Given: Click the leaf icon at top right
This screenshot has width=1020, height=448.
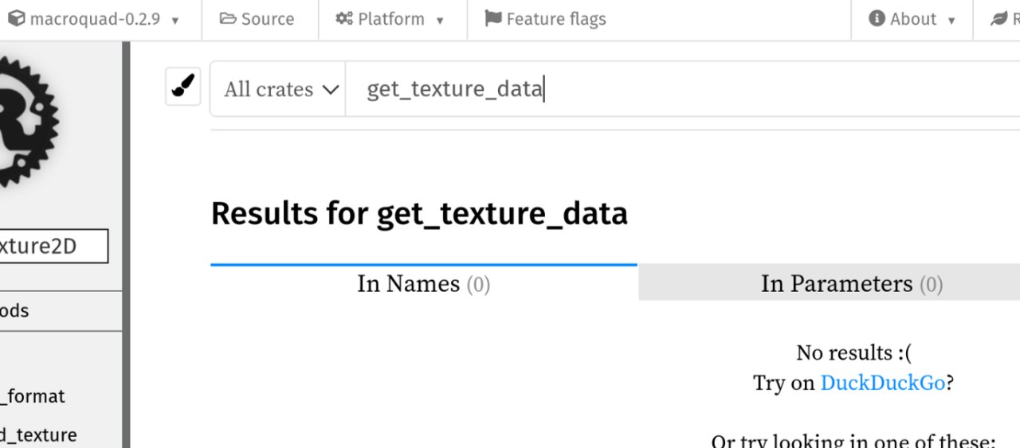Looking at the screenshot, I should click(999, 19).
